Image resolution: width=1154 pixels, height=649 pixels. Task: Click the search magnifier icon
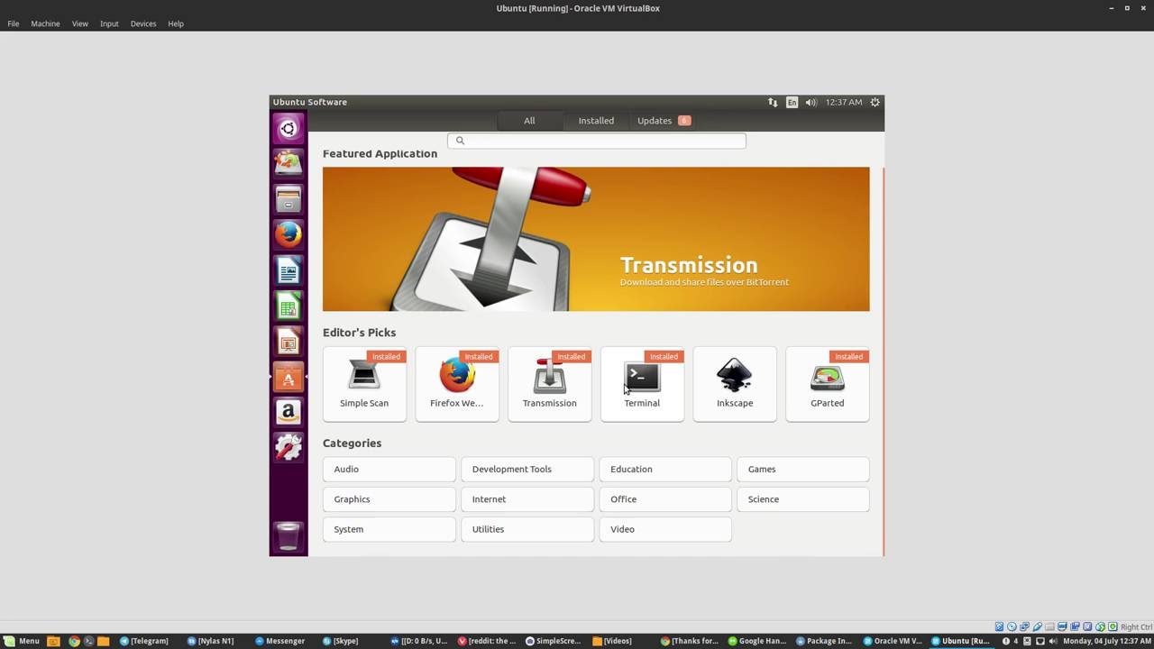pos(460,140)
